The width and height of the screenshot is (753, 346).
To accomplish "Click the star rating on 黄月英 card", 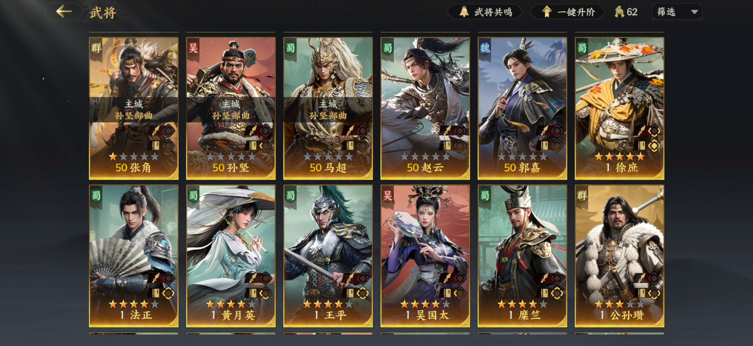I will point(231,304).
